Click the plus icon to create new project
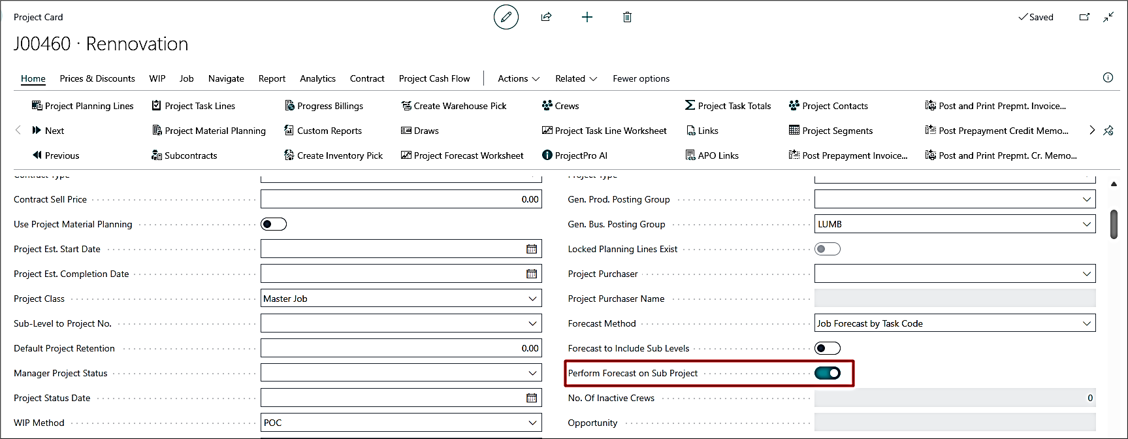Screen dimensions: 1128x439 (587, 17)
